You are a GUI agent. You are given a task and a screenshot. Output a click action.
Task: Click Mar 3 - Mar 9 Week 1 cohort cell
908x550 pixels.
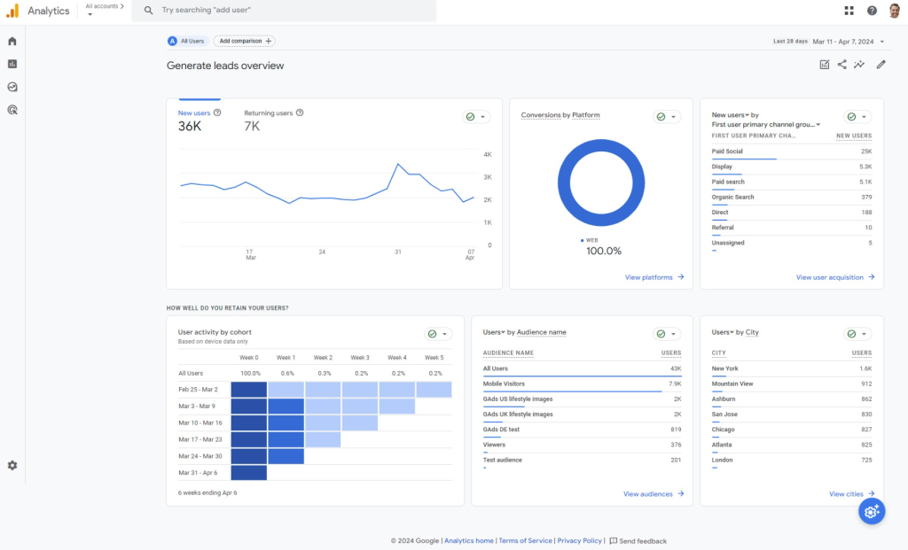286,406
